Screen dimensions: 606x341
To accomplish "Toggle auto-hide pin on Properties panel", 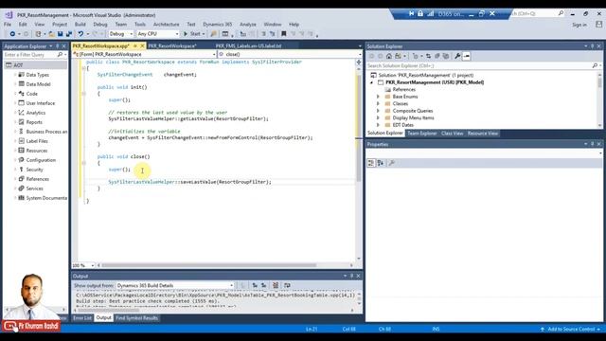I will [x=592, y=144].
